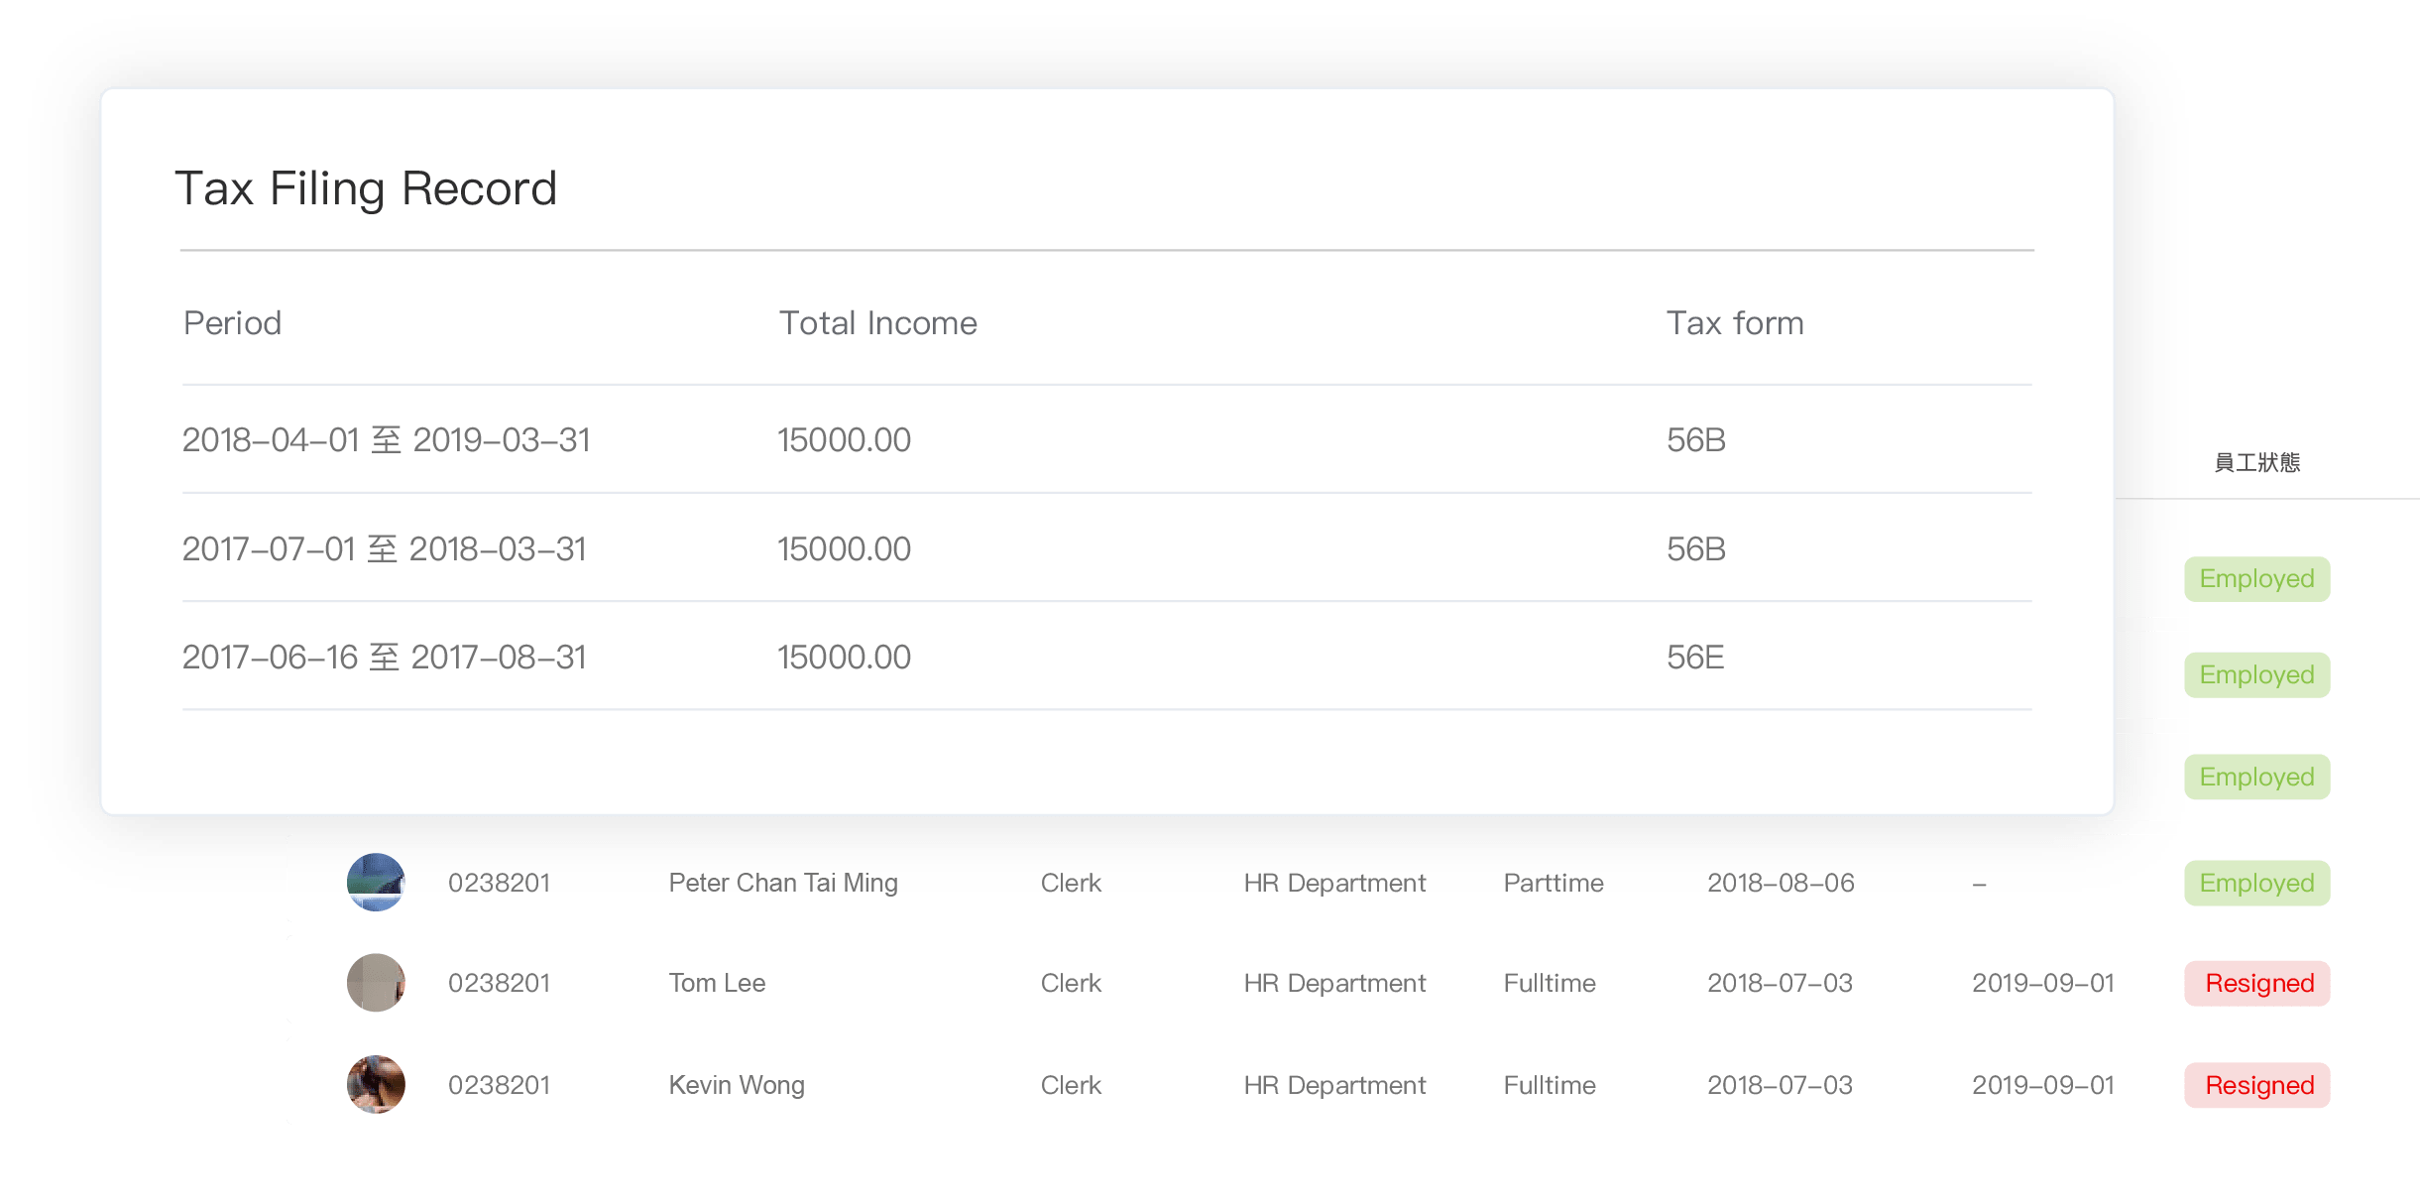Toggle Peter Chan's Employed status badge
The image size is (2420, 1203).
2256,883
